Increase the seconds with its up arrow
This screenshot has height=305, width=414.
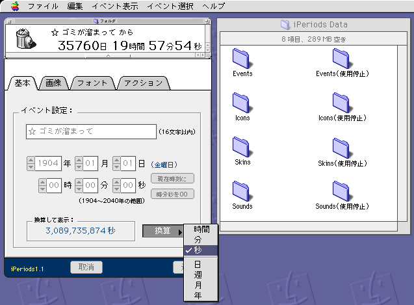pos(116,182)
